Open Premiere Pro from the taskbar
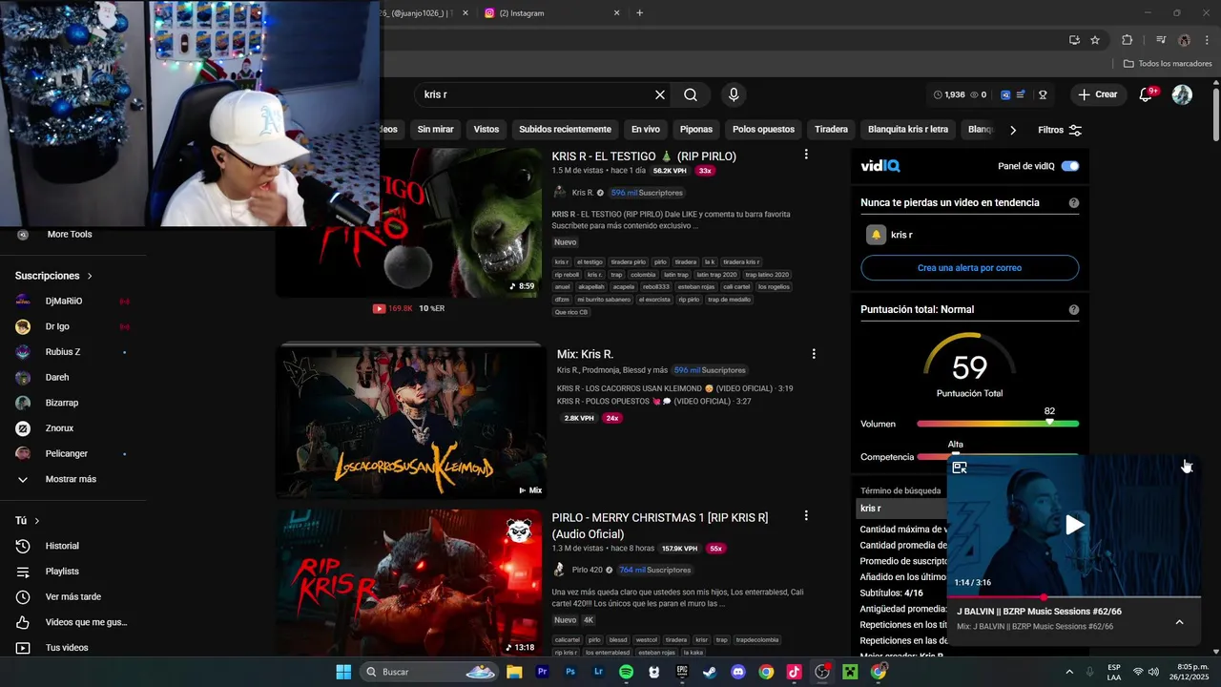 [x=543, y=672]
